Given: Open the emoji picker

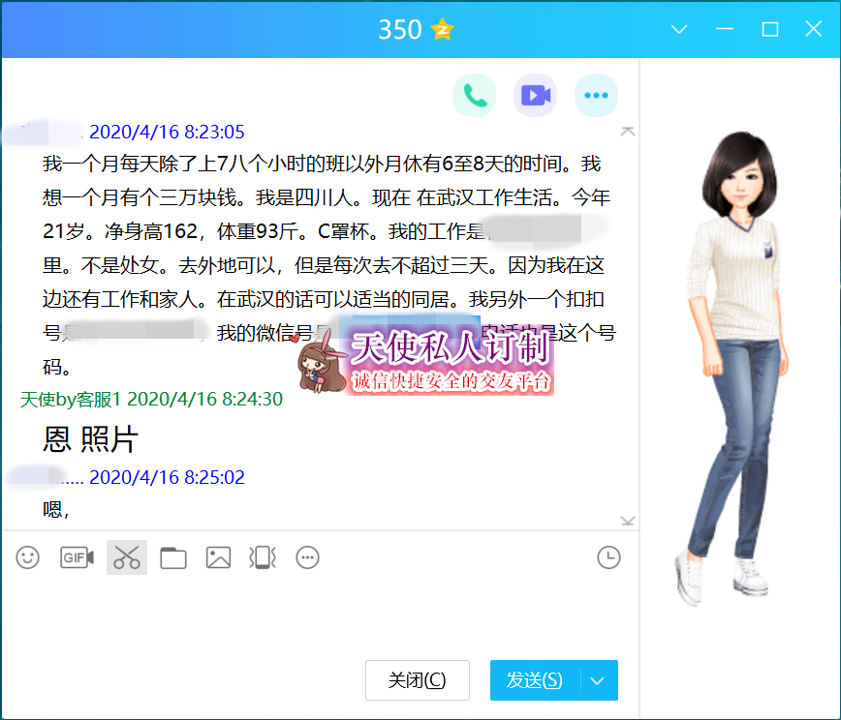Looking at the screenshot, I should pos(28,557).
